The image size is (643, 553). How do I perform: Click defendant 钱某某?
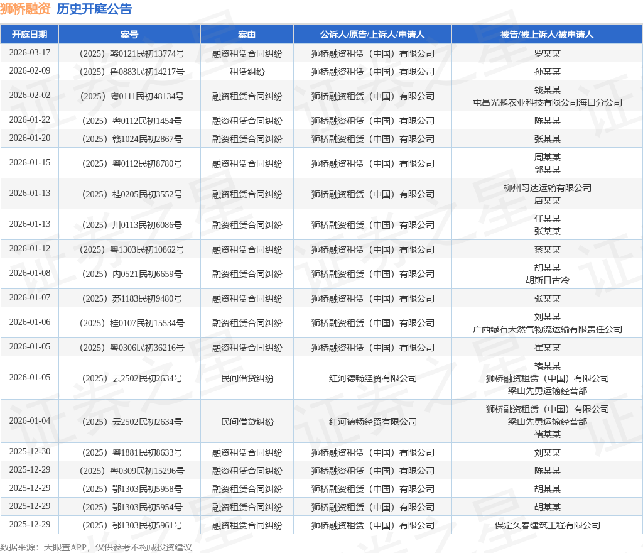pos(547,90)
